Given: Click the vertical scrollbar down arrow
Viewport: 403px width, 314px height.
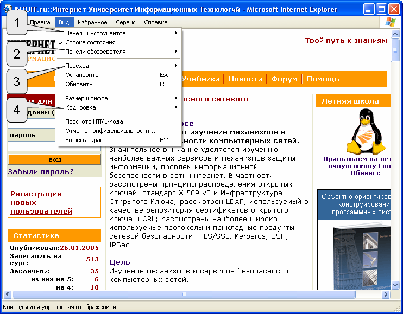Looking at the screenshot, I should [x=395, y=285].
